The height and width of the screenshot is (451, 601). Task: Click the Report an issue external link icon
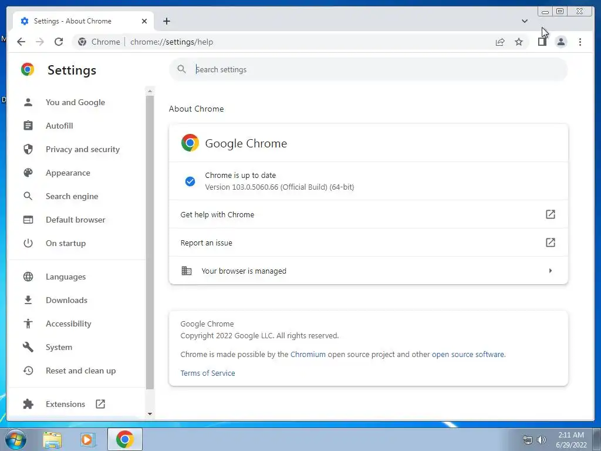tap(551, 243)
